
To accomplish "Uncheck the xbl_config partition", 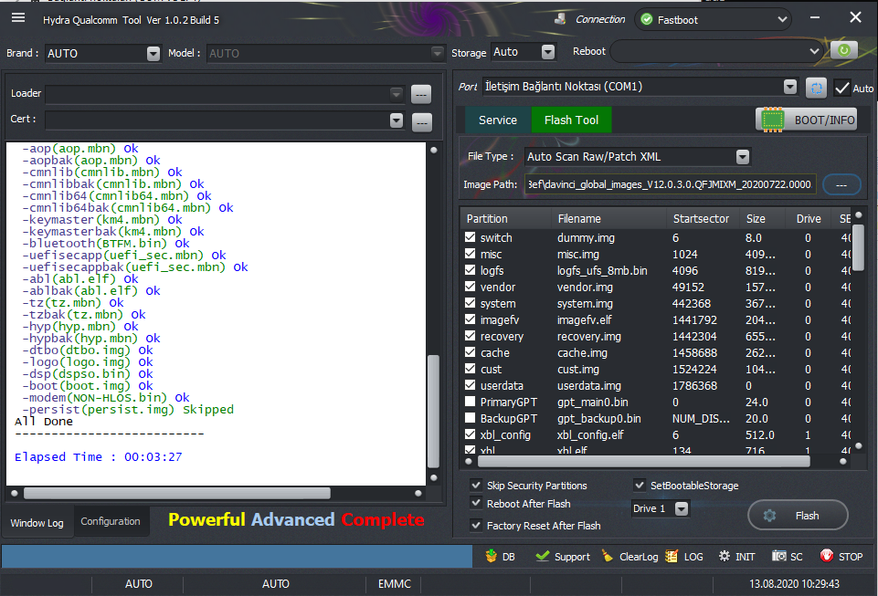I will 471,434.
